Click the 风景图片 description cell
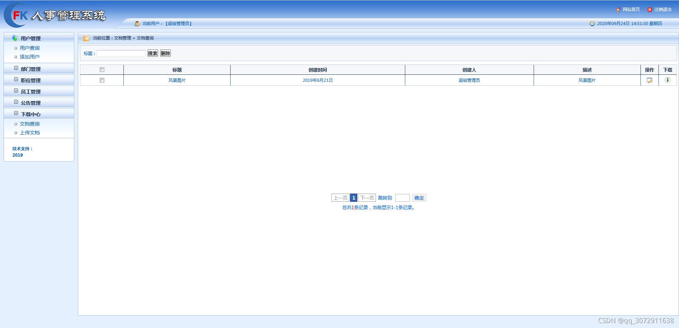The image size is (679, 328). [x=587, y=80]
